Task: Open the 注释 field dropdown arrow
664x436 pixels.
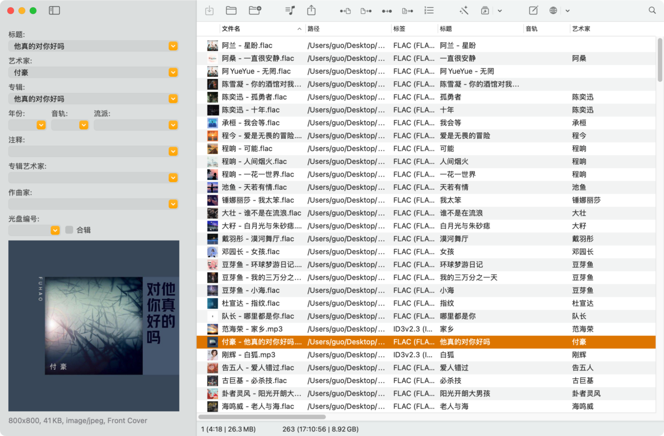Action: pyautogui.click(x=173, y=151)
